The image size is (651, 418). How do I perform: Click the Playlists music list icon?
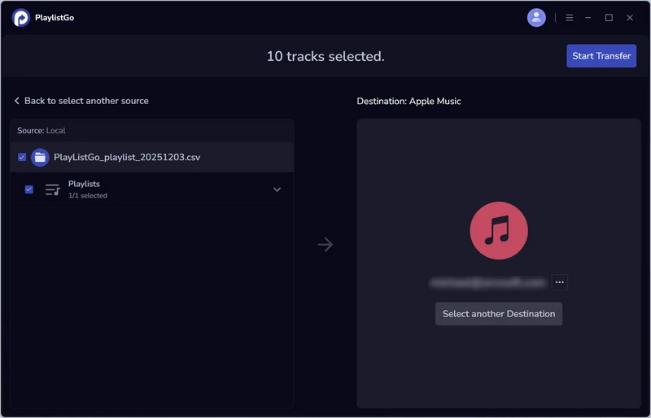click(53, 189)
